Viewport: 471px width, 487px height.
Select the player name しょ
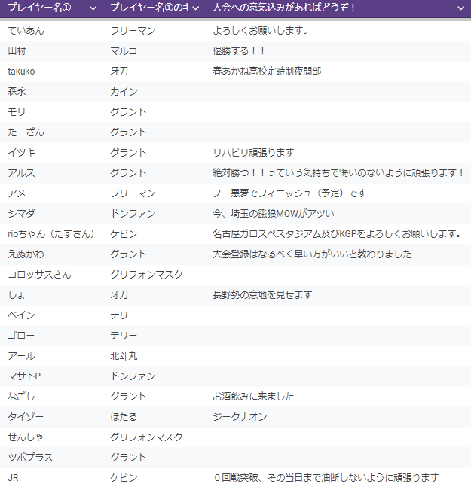point(16,295)
